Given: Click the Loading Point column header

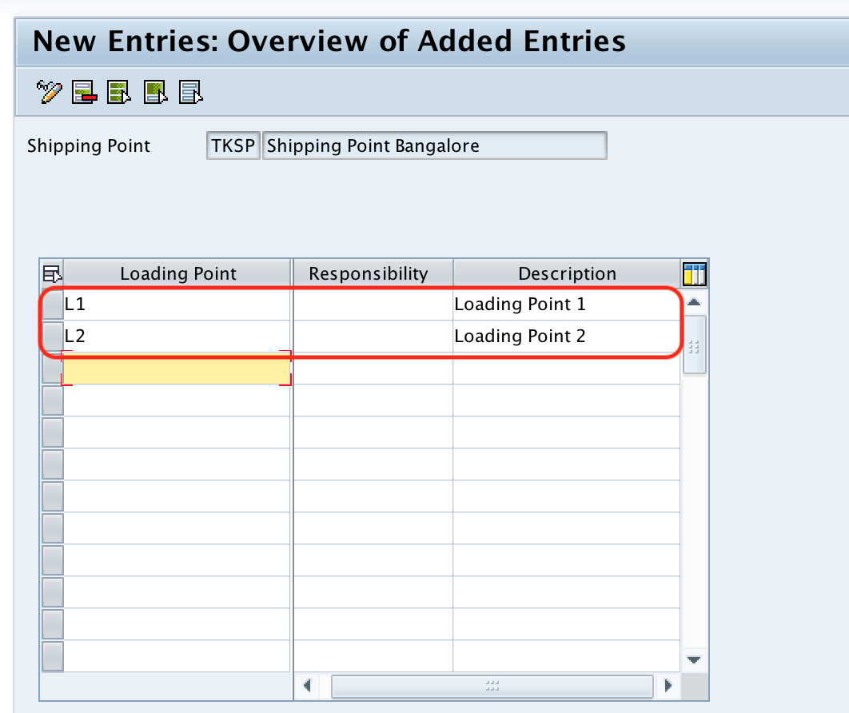Looking at the screenshot, I should point(177,273).
